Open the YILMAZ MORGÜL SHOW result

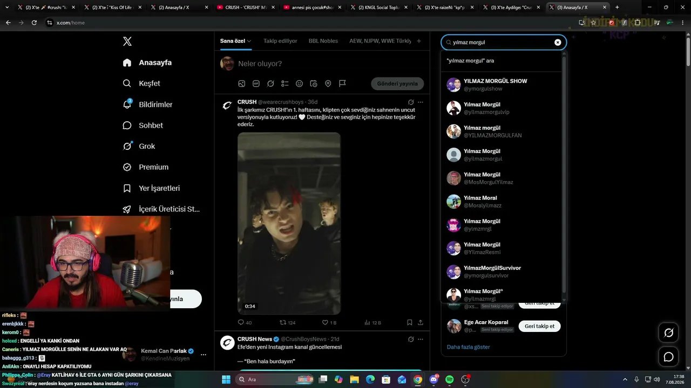(x=502, y=85)
